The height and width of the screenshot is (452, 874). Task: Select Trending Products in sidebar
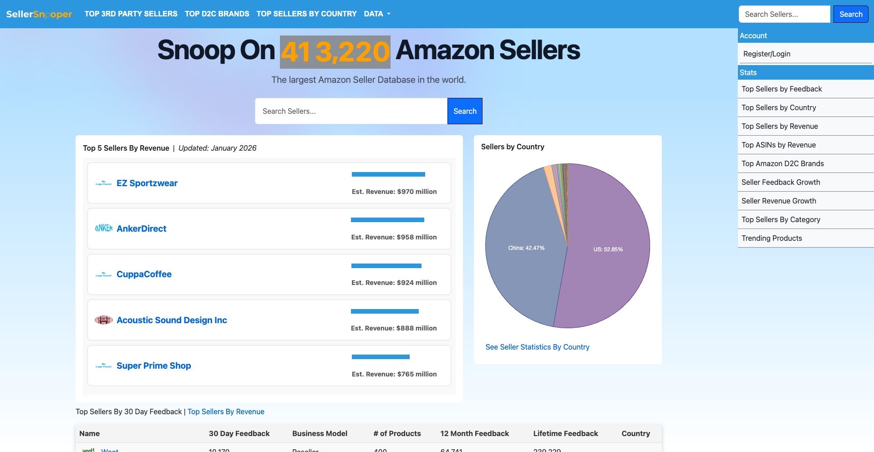pyautogui.click(x=772, y=238)
